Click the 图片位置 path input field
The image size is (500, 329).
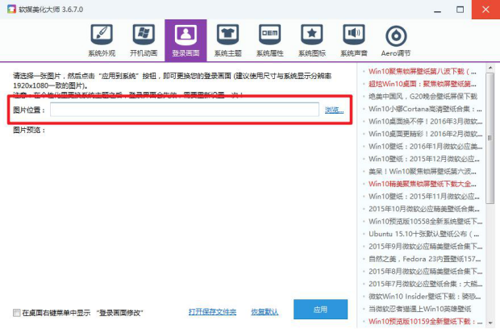tap(185, 110)
